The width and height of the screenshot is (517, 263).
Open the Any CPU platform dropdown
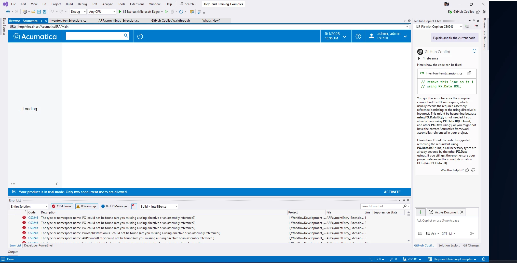pos(102,12)
